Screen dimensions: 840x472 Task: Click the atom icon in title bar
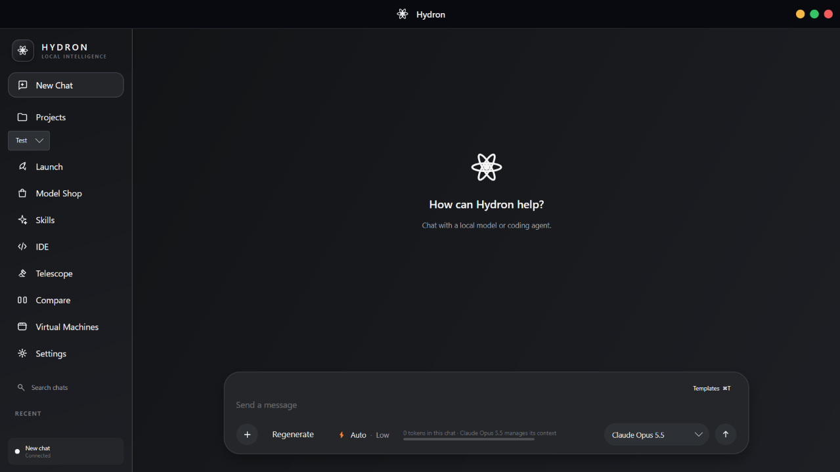tap(403, 14)
